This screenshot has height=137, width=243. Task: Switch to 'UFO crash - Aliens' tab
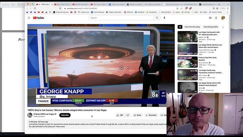[x=98, y=4]
